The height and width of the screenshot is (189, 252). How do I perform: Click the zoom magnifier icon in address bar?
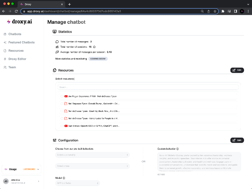point(202,11)
